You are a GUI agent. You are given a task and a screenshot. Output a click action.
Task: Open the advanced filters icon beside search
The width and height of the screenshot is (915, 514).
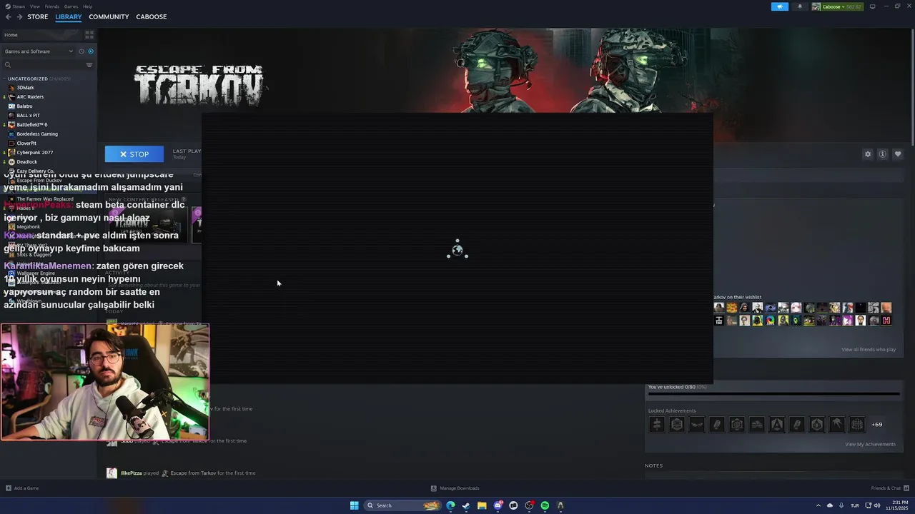pyautogui.click(x=89, y=65)
